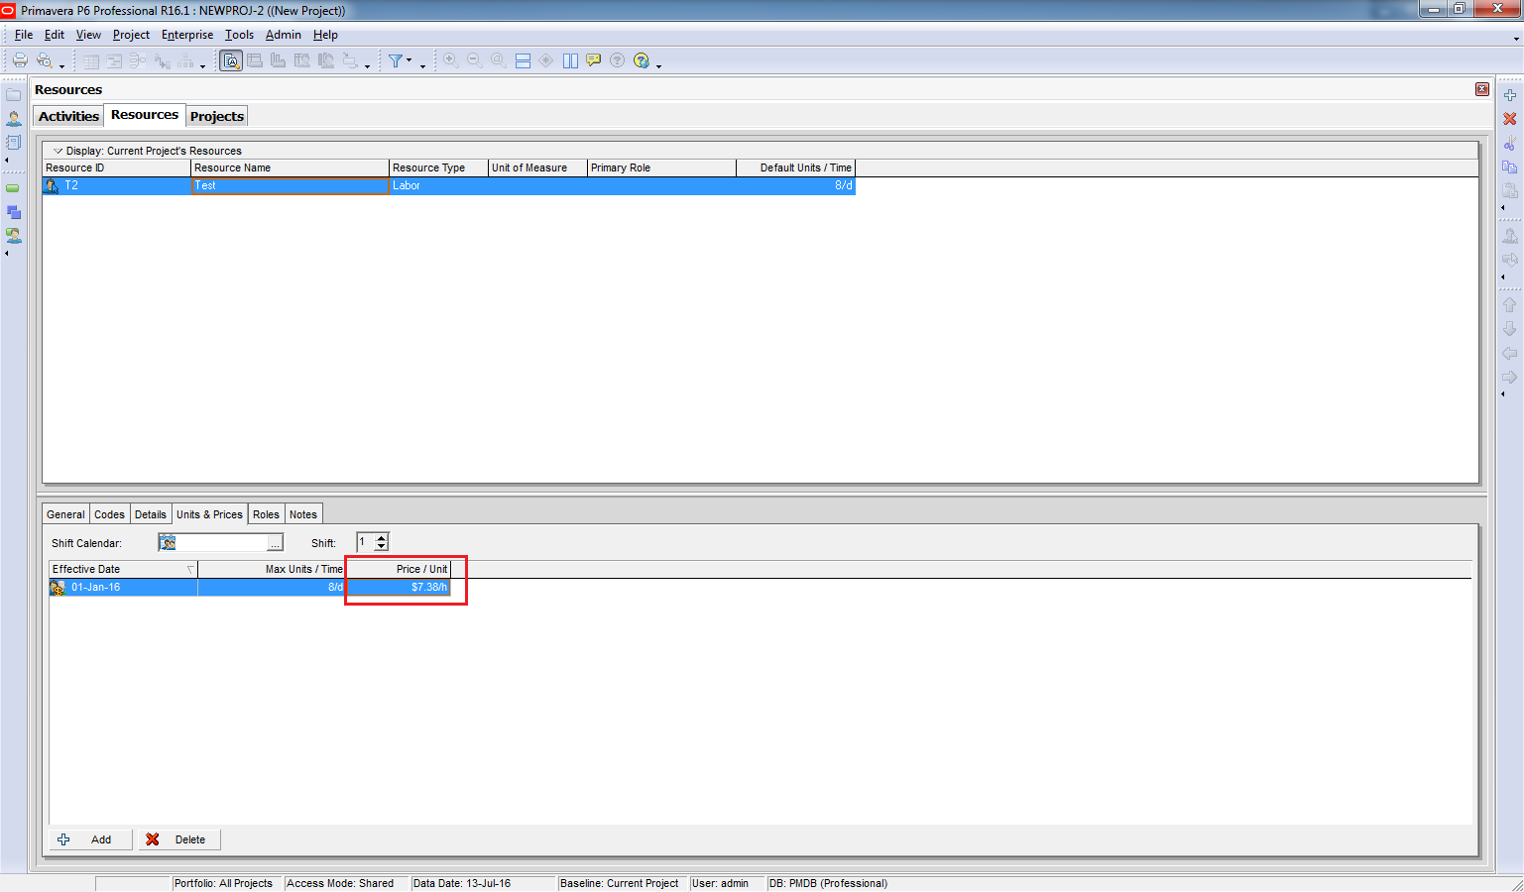The height and width of the screenshot is (892, 1524).
Task: Click the Delete button below the price table
Action: 178,839
